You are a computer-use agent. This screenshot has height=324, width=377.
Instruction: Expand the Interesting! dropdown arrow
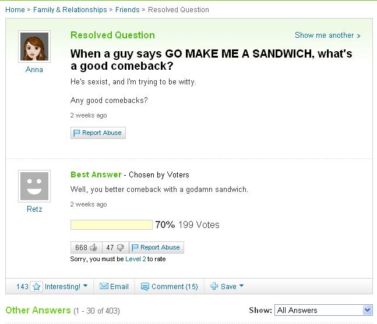[85, 287]
